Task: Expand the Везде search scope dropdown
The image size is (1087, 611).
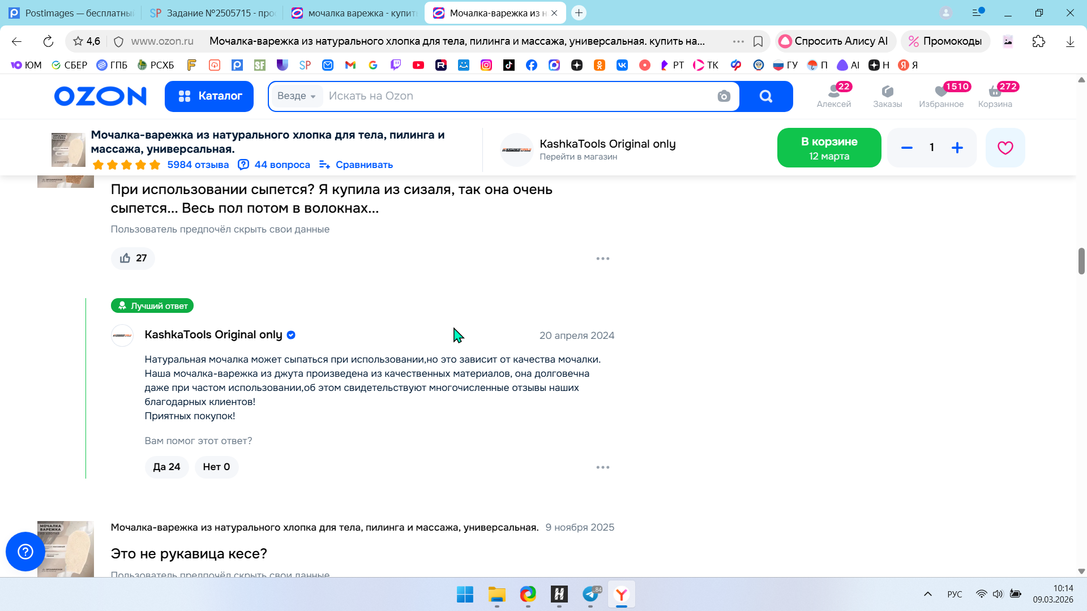Action: [296, 96]
